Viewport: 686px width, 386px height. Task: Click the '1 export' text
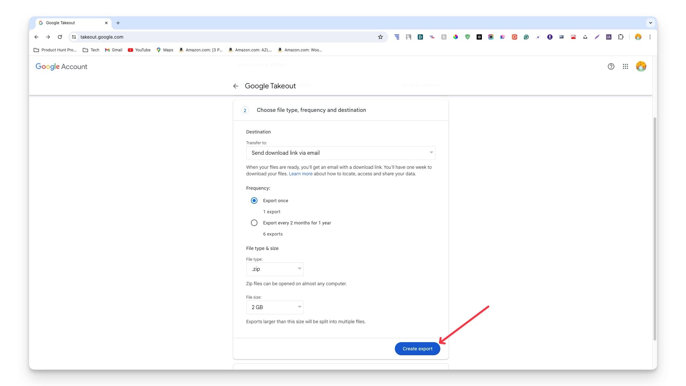click(x=272, y=212)
